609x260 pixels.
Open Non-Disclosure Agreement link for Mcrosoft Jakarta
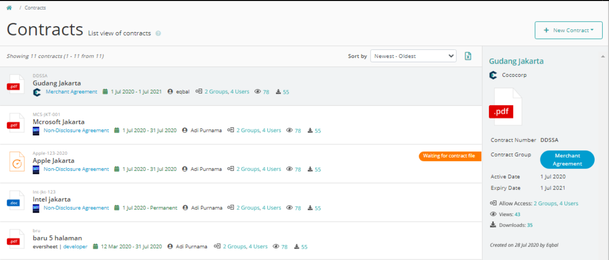(76, 131)
